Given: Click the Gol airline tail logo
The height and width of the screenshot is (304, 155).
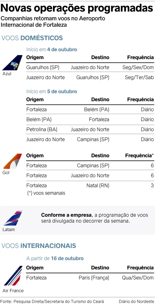Looking at the screenshot, I should coord(12,161).
